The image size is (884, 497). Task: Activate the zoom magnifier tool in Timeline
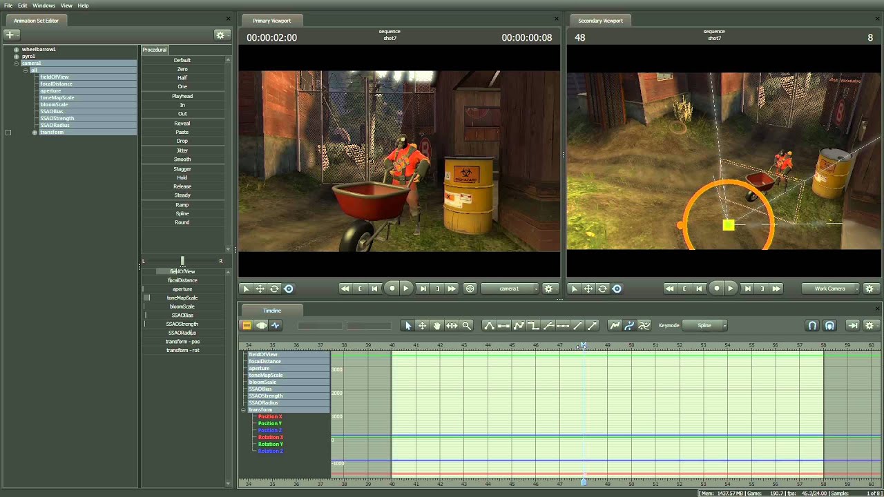click(467, 326)
